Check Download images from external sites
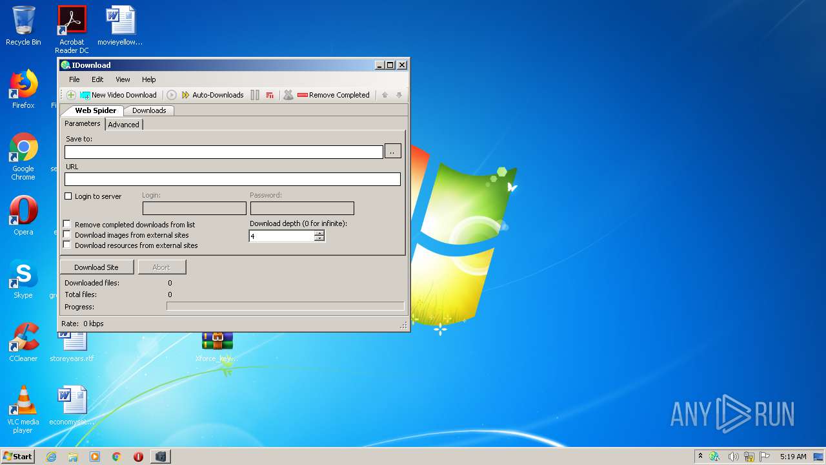826x465 pixels. click(67, 235)
